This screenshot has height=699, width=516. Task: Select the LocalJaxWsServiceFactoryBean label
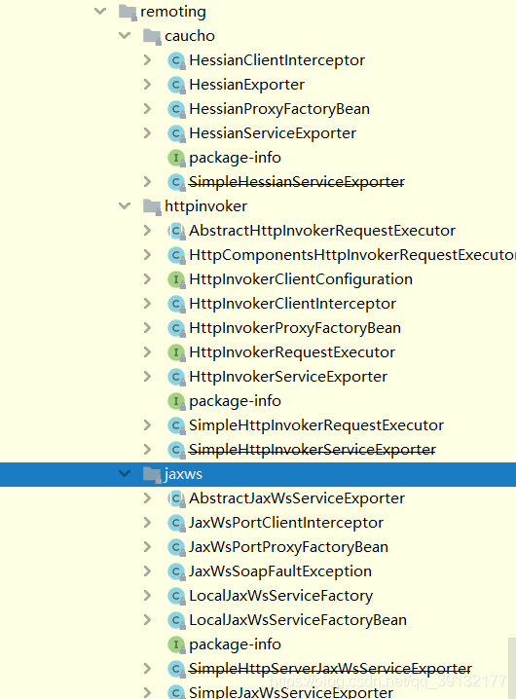click(x=298, y=620)
